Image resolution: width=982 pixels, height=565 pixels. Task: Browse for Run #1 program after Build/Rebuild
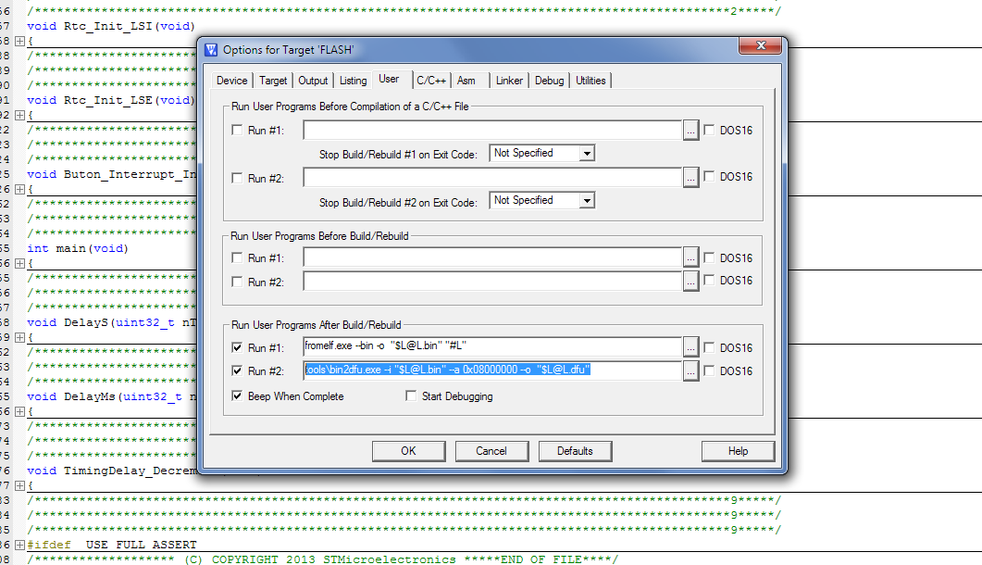coord(690,346)
